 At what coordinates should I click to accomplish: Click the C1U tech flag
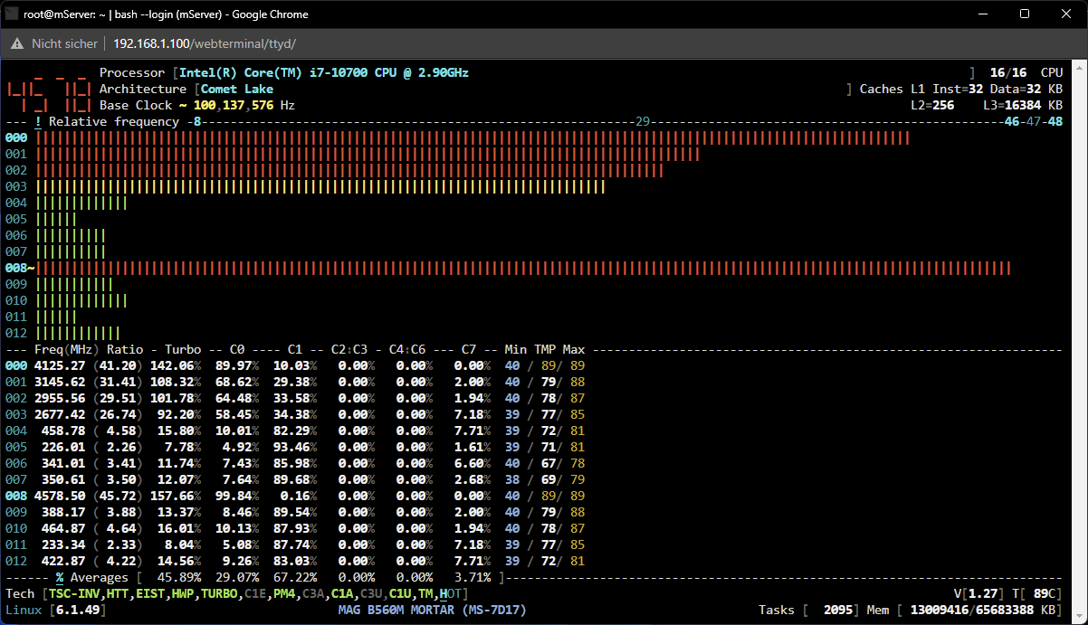[400, 593]
